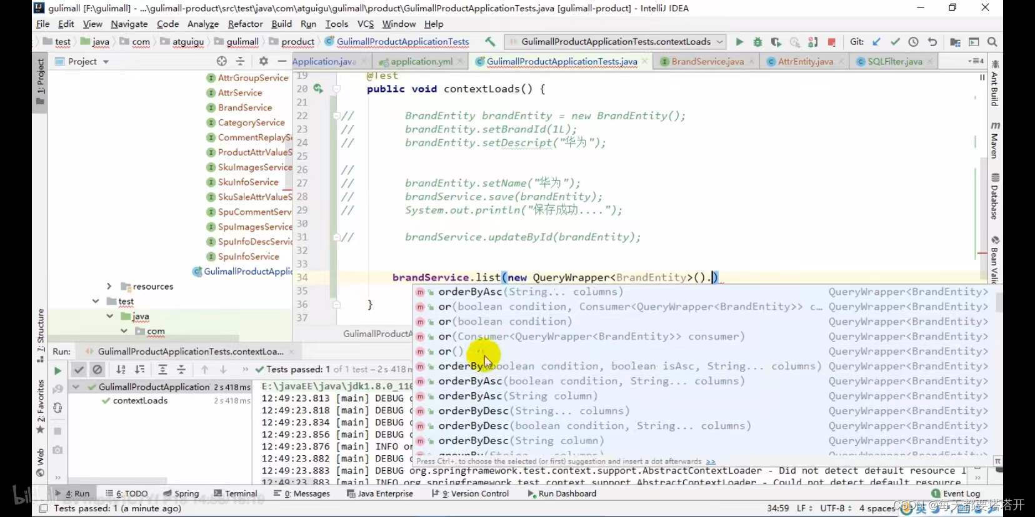Viewport: 1035px width, 517px height.
Task: Locate current file in Project panel
Action: pyautogui.click(x=222, y=61)
